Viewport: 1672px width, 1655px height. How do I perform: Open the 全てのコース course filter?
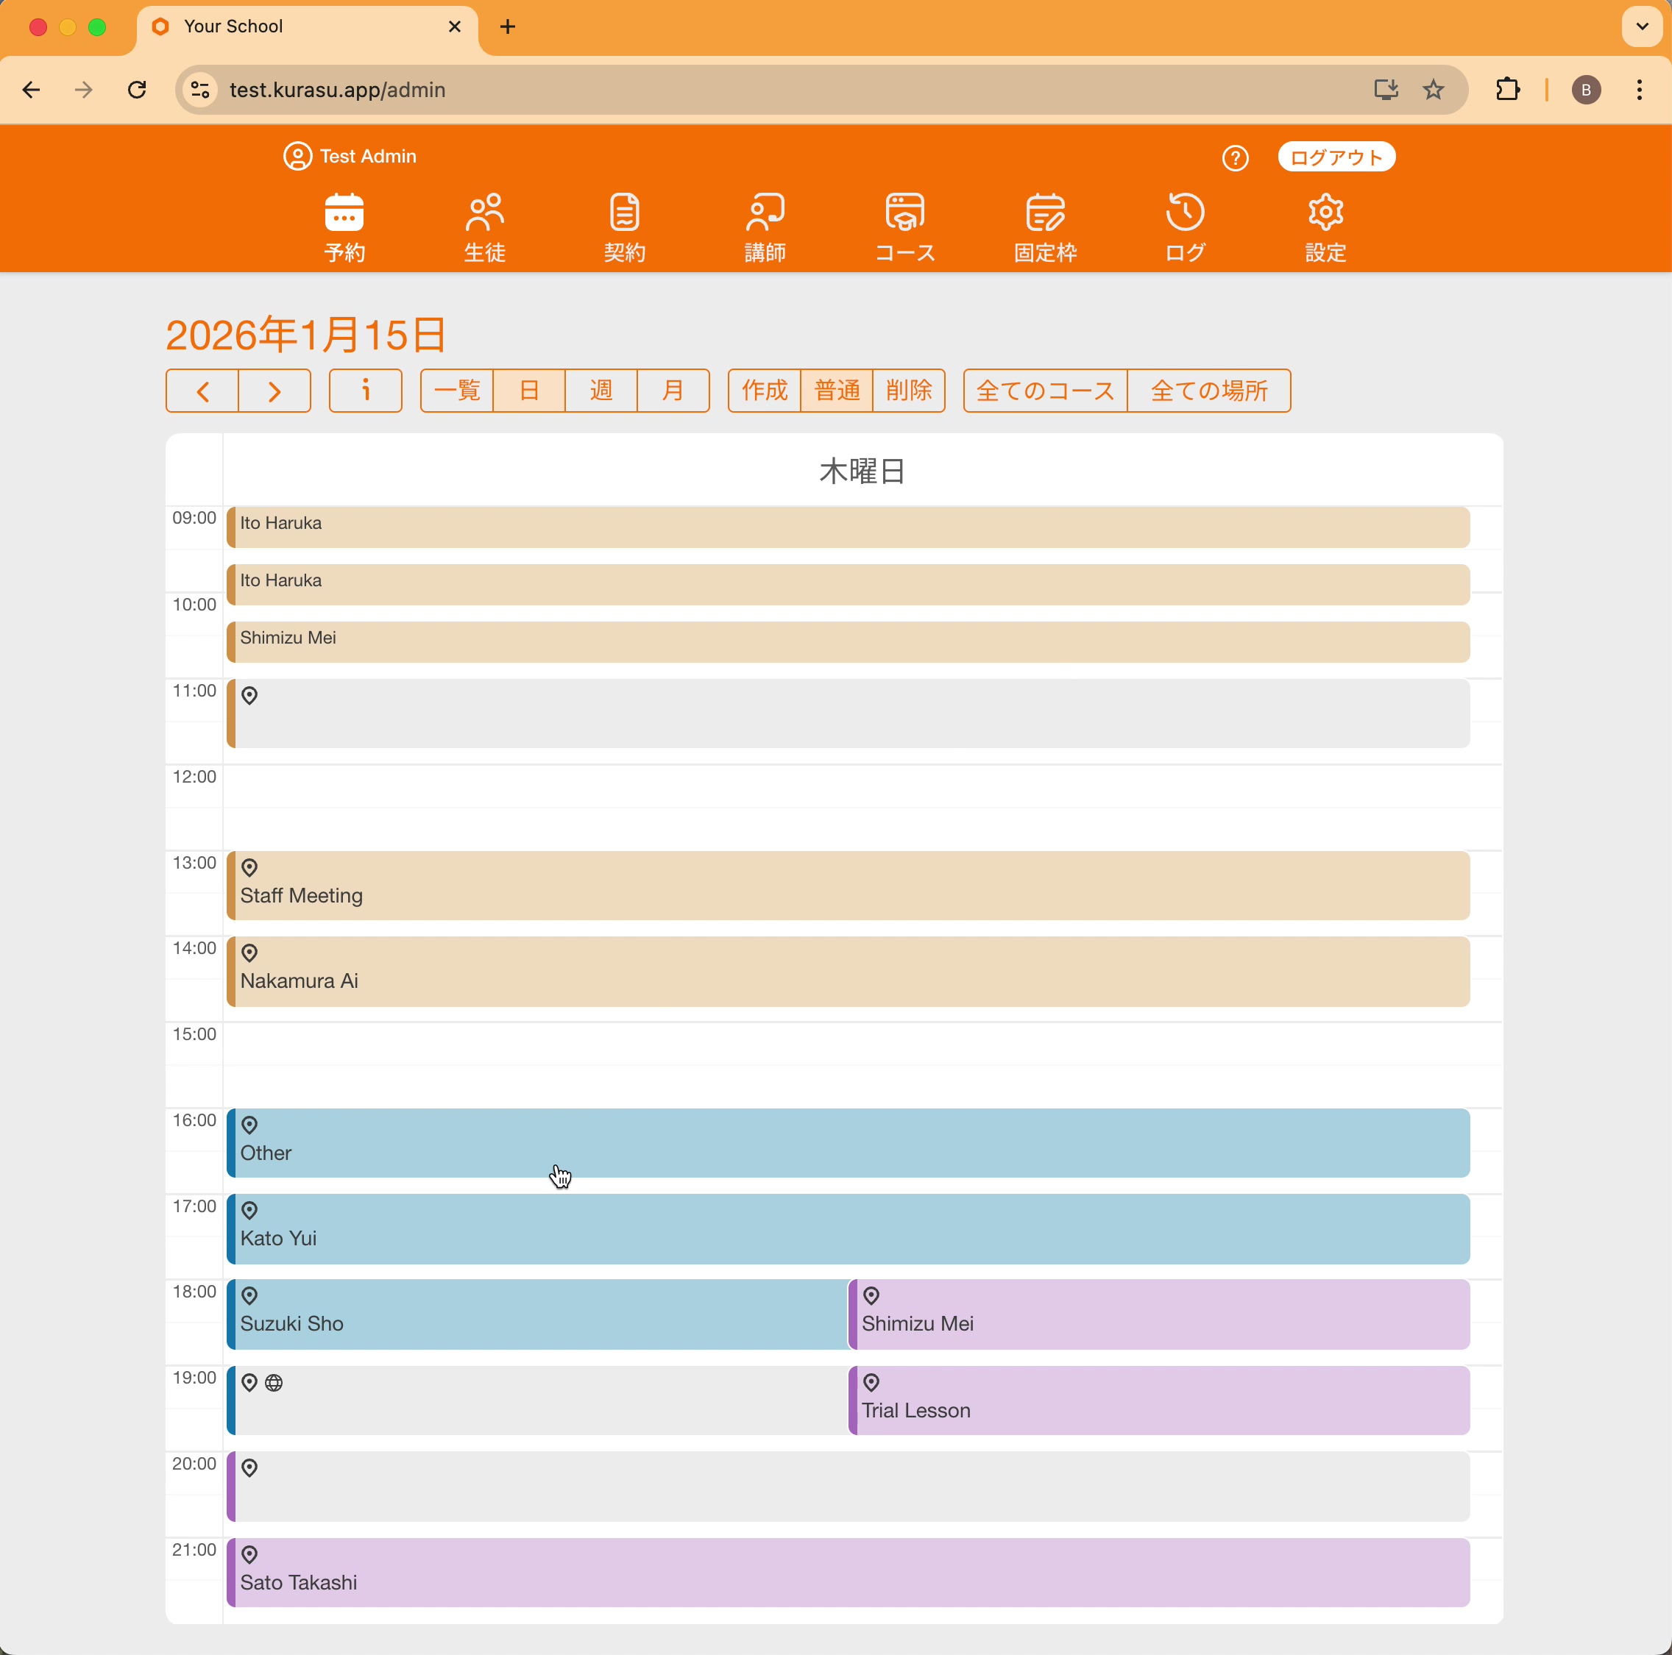coord(1044,390)
